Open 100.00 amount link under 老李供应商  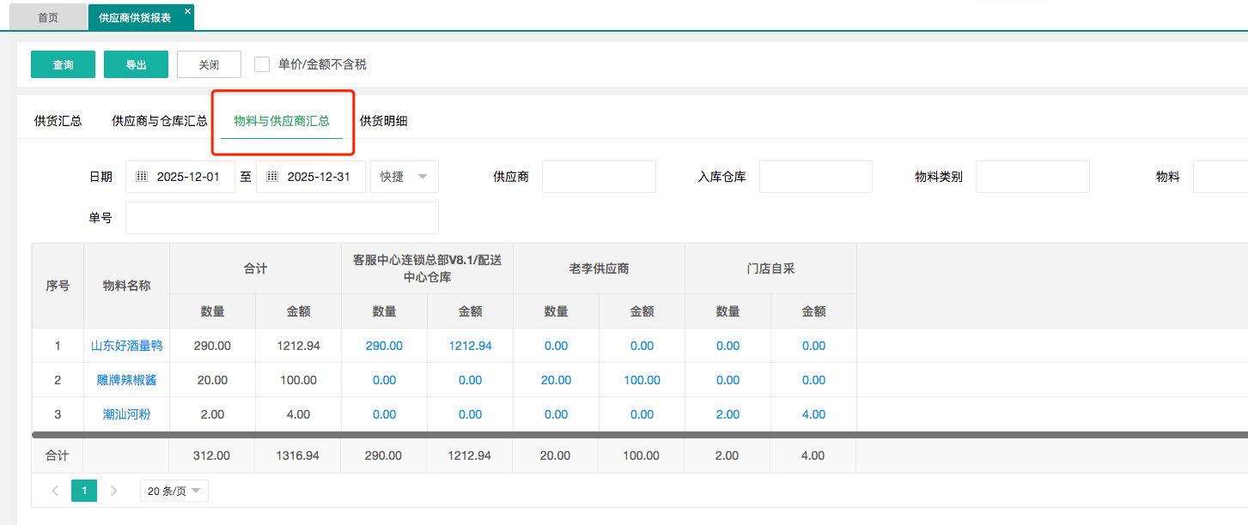642,380
